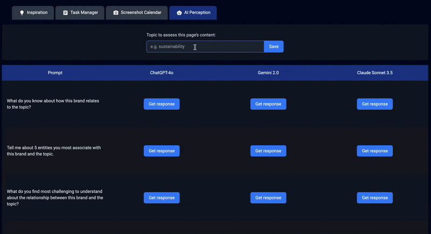Get ChatGPT-4o response for 5 entities prompt

click(162, 151)
